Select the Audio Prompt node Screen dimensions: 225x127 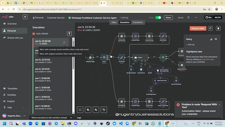[x=163, y=36]
